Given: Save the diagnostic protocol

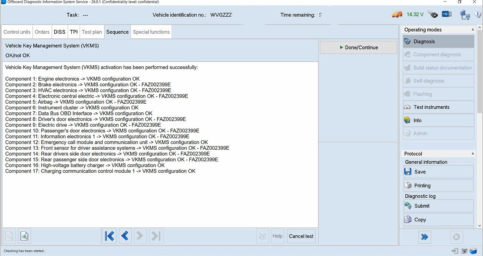Looking at the screenshot, I should (x=438, y=172).
